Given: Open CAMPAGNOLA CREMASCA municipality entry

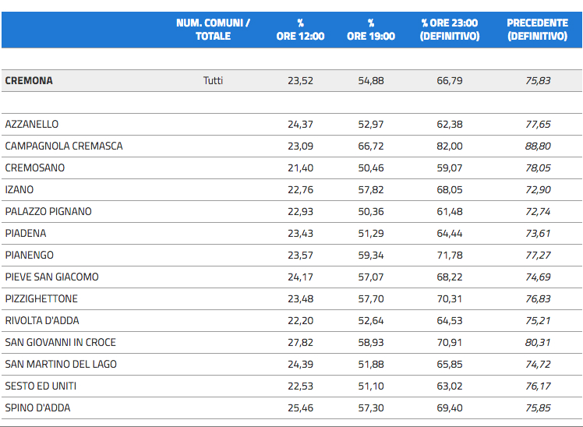Looking at the screenshot, I should coord(64,146).
